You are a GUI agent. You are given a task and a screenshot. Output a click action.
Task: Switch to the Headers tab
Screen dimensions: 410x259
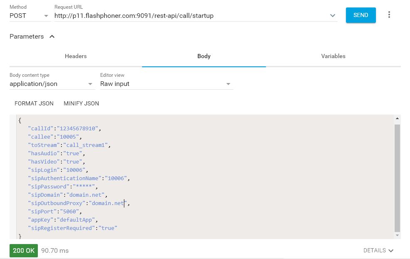[76, 56]
